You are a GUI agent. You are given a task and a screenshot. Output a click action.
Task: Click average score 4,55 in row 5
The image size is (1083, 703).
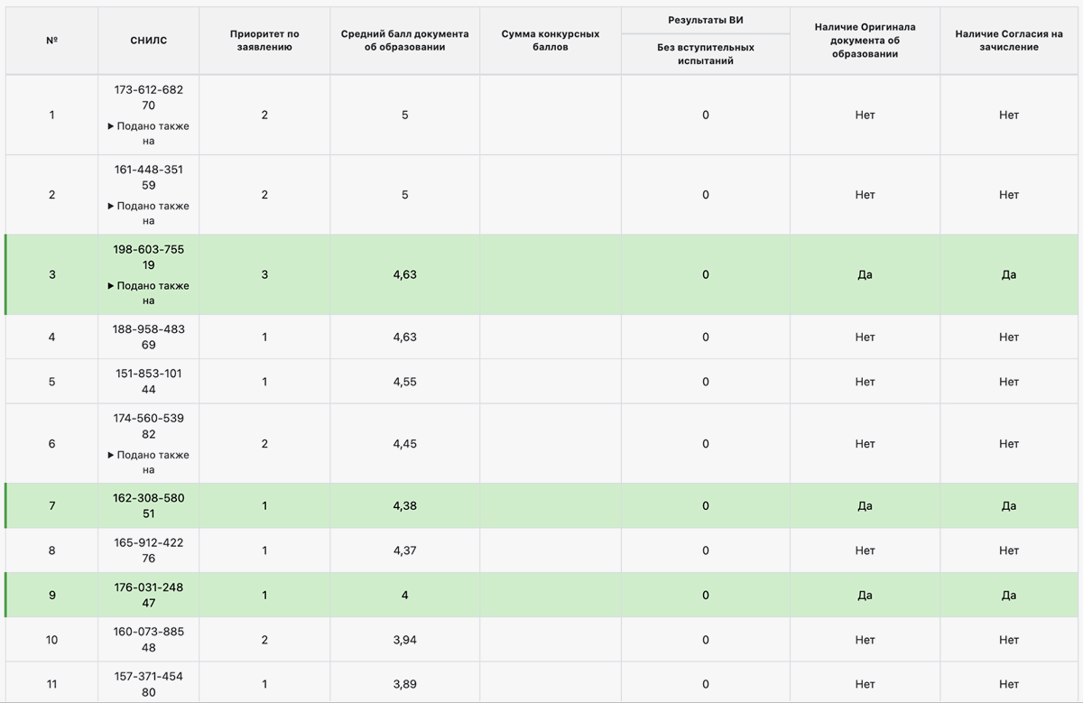pos(405,382)
